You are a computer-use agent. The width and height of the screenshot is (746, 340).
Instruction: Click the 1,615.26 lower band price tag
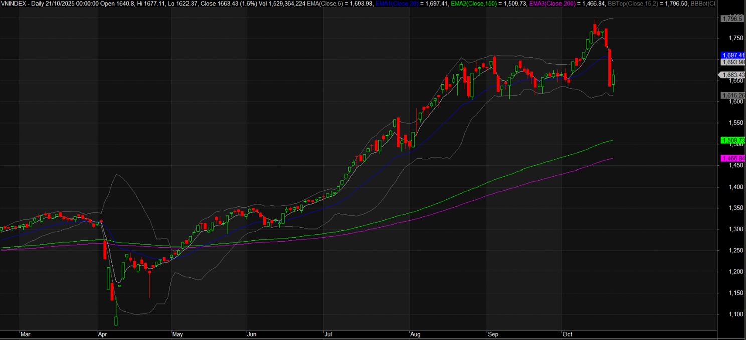click(x=732, y=95)
